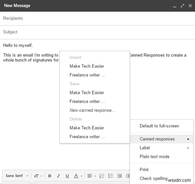Insert the Make Tech Easier canned response
This screenshot has height=184, width=195.
[x=87, y=66]
